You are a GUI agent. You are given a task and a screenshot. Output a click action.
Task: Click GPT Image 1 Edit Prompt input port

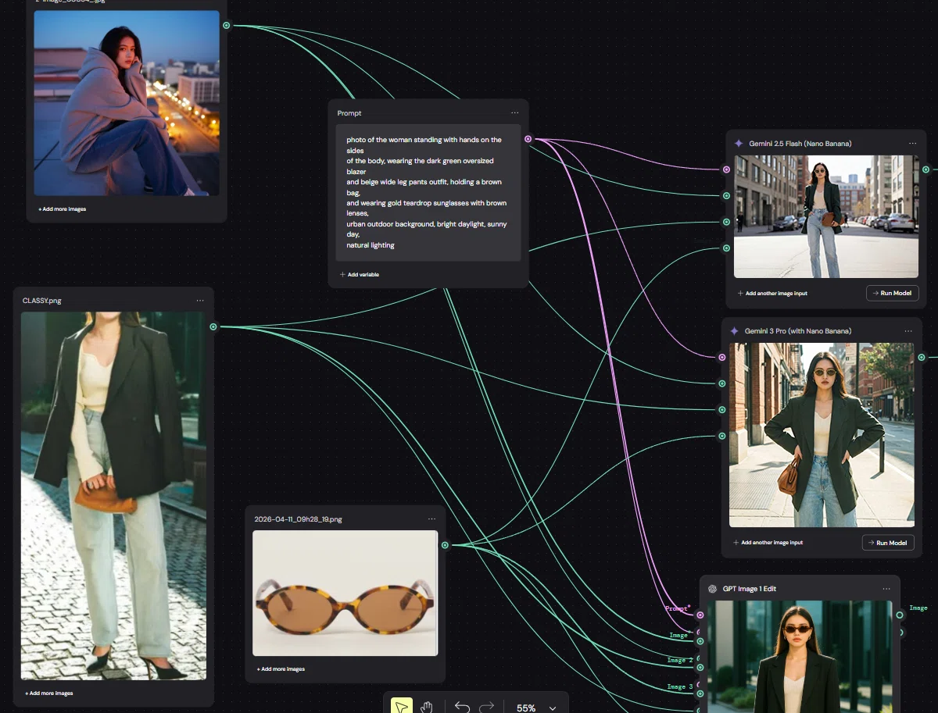point(700,615)
